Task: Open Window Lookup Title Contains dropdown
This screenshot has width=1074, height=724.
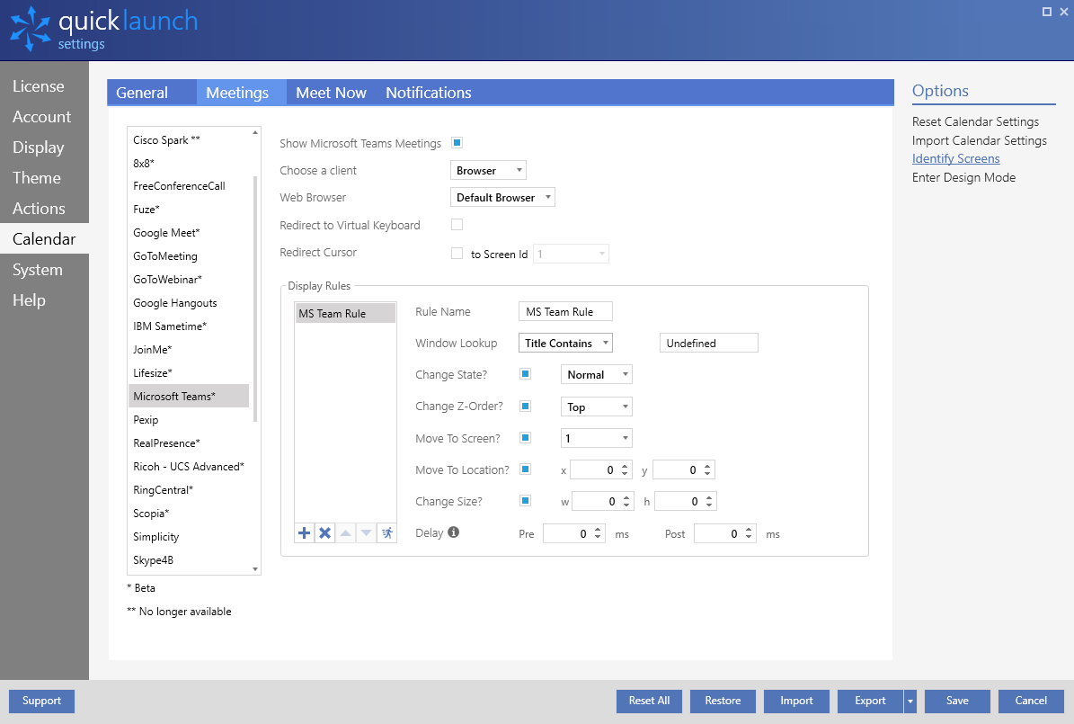Action: [566, 343]
